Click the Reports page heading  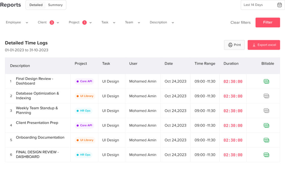(x=11, y=5)
